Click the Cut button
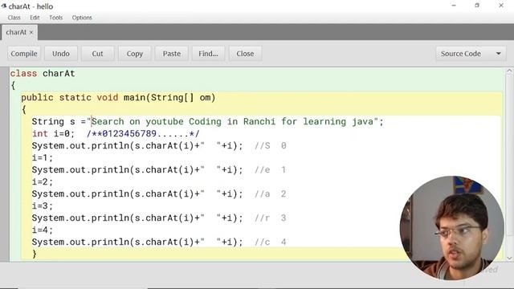This screenshot has height=289, width=514. (97, 54)
